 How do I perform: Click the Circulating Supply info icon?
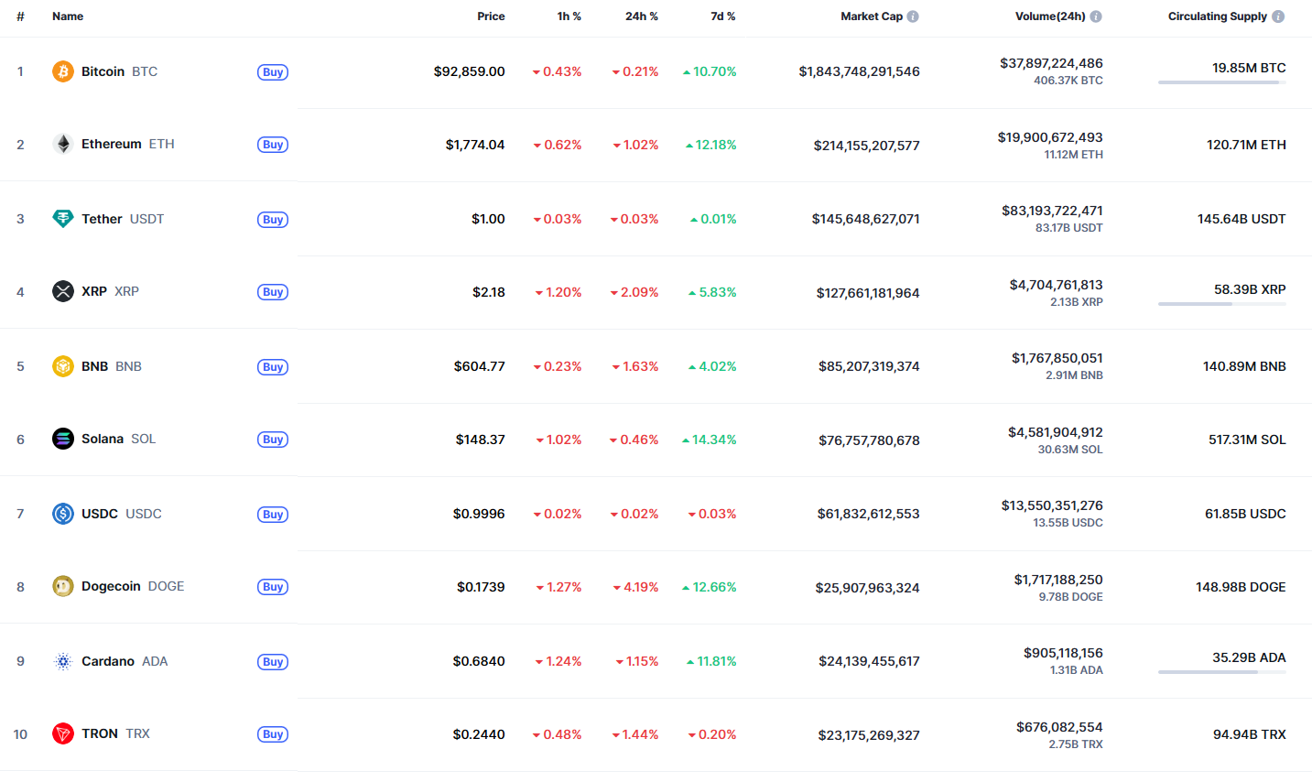point(1278,16)
